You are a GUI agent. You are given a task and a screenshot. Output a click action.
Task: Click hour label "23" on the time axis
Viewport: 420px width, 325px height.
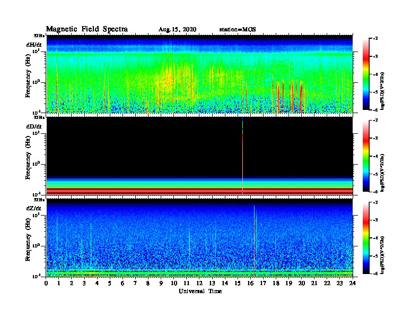(x=340, y=283)
